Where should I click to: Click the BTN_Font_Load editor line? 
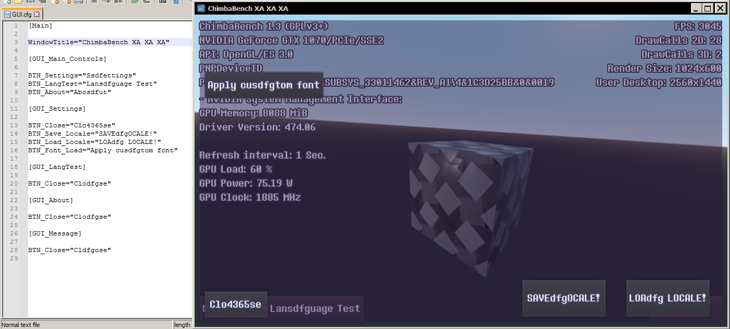[103, 150]
